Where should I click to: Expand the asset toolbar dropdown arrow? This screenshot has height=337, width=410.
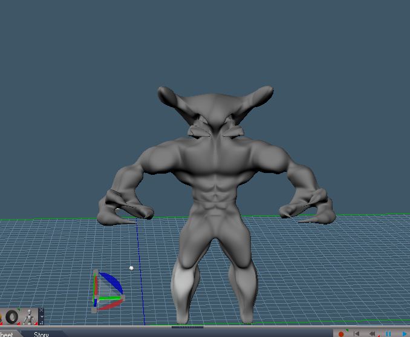pos(41,316)
